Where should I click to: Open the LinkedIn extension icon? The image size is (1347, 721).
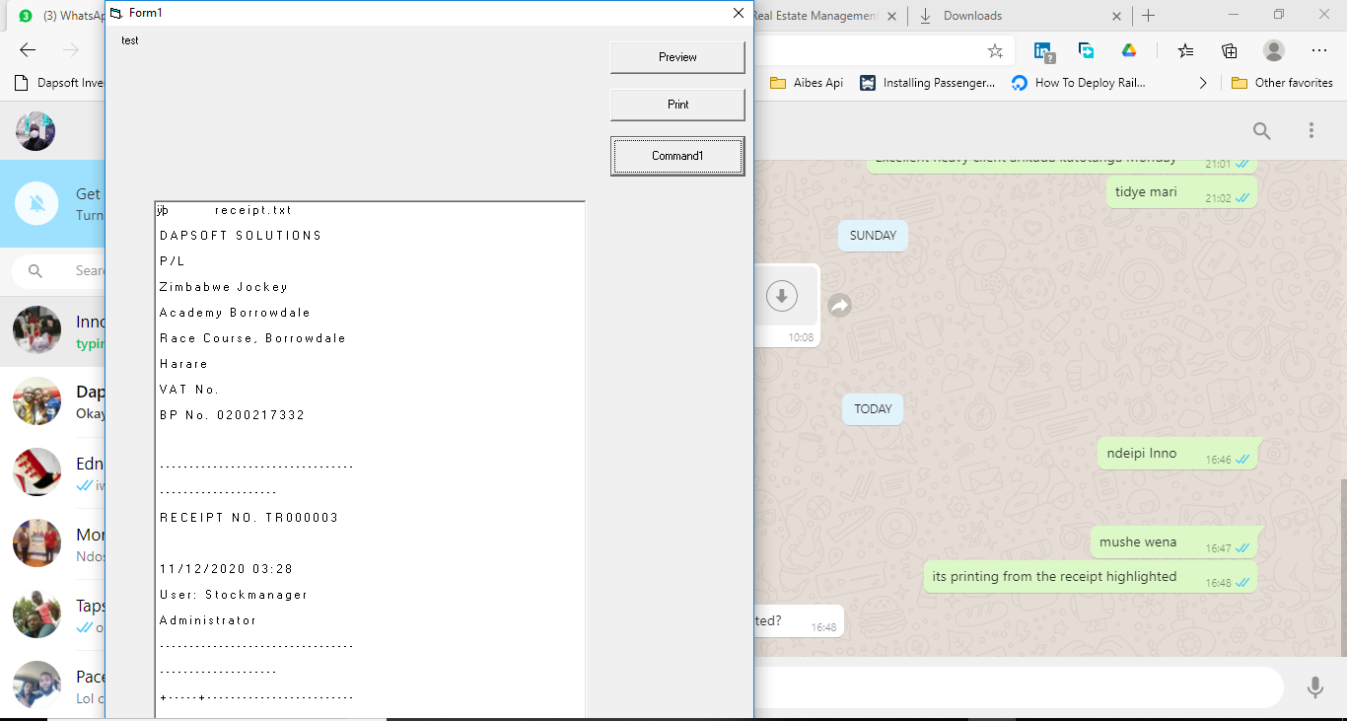(1044, 51)
